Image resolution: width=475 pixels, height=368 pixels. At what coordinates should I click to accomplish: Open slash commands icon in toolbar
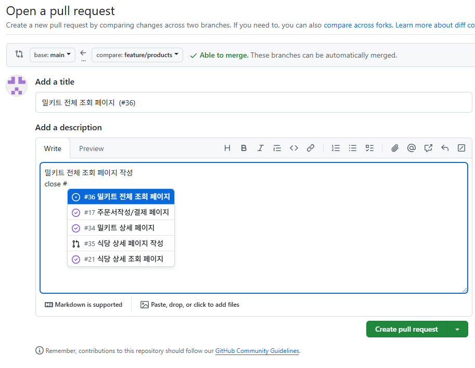pos(461,148)
